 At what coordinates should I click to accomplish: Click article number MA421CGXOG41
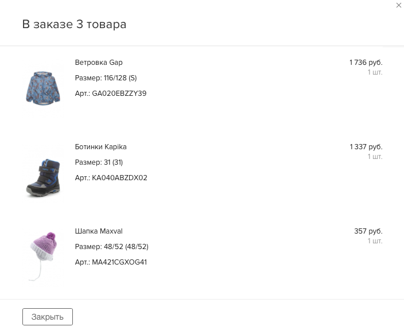pyautogui.click(x=119, y=262)
